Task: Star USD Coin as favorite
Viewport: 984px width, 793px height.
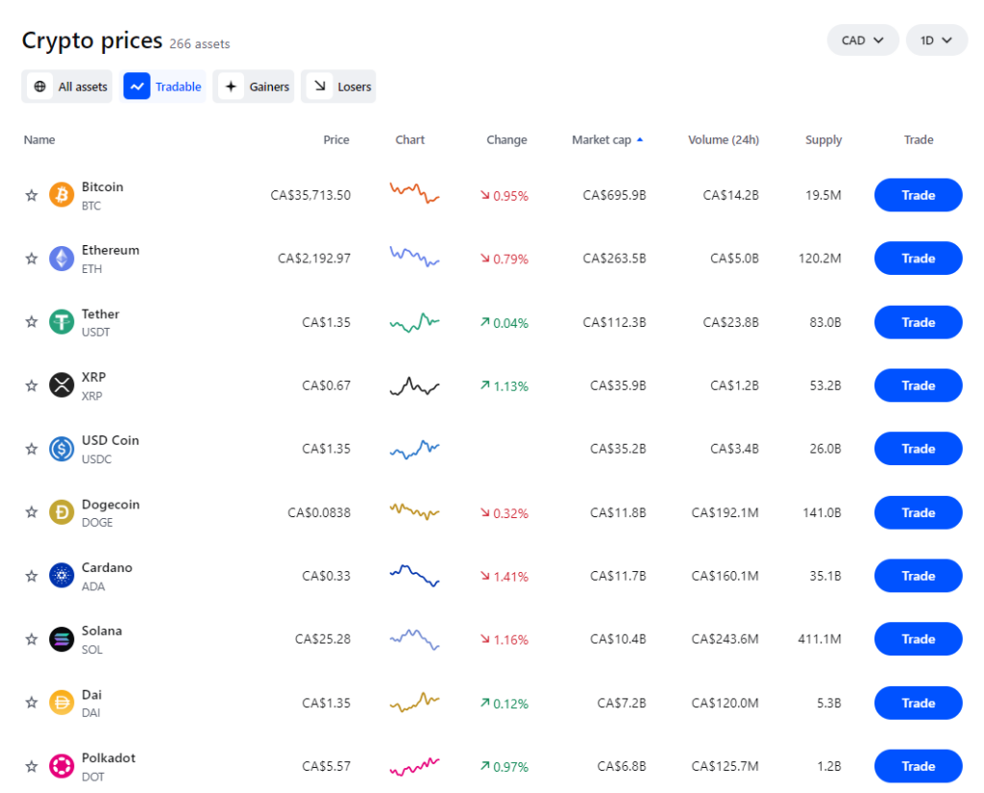Action: 32,449
